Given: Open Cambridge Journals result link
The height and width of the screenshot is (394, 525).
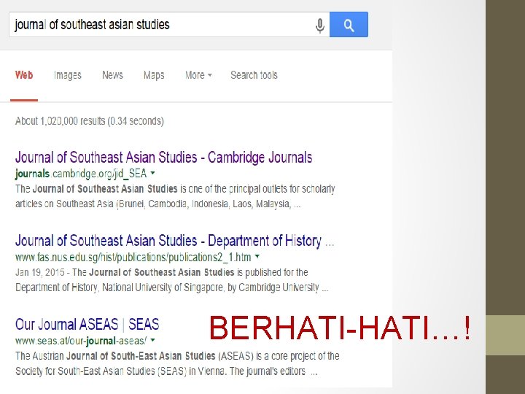Looking at the screenshot, I should tap(164, 157).
